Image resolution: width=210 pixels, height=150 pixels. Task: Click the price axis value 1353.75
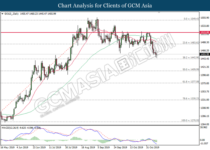click(x=205, y=91)
